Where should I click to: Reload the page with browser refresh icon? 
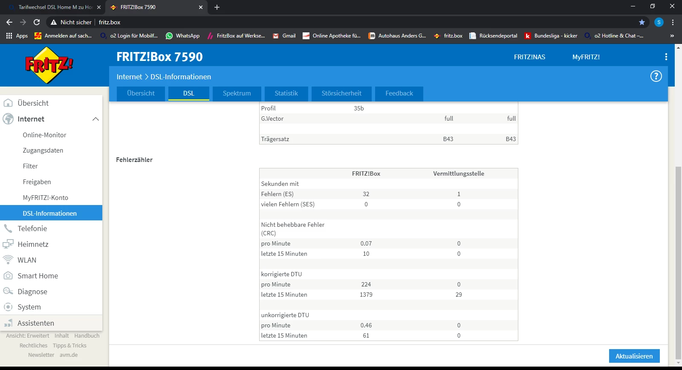(x=37, y=22)
